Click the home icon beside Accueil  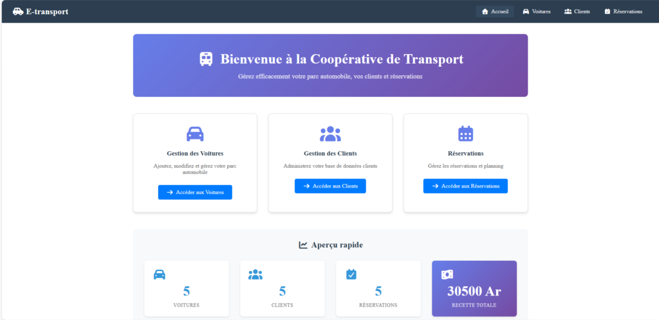485,12
